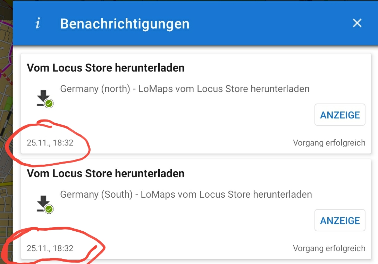Click the Germany (north) notification timestamp
The height and width of the screenshot is (264, 378).
tap(50, 143)
